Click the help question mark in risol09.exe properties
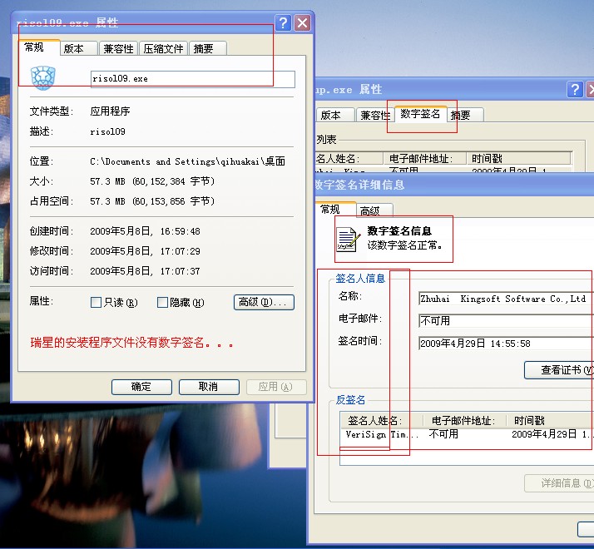The height and width of the screenshot is (549, 594). (284, 22)
